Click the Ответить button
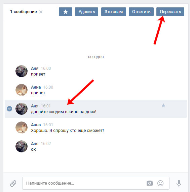This screenshot has height=192, width=190. click(x=141, y=12)
